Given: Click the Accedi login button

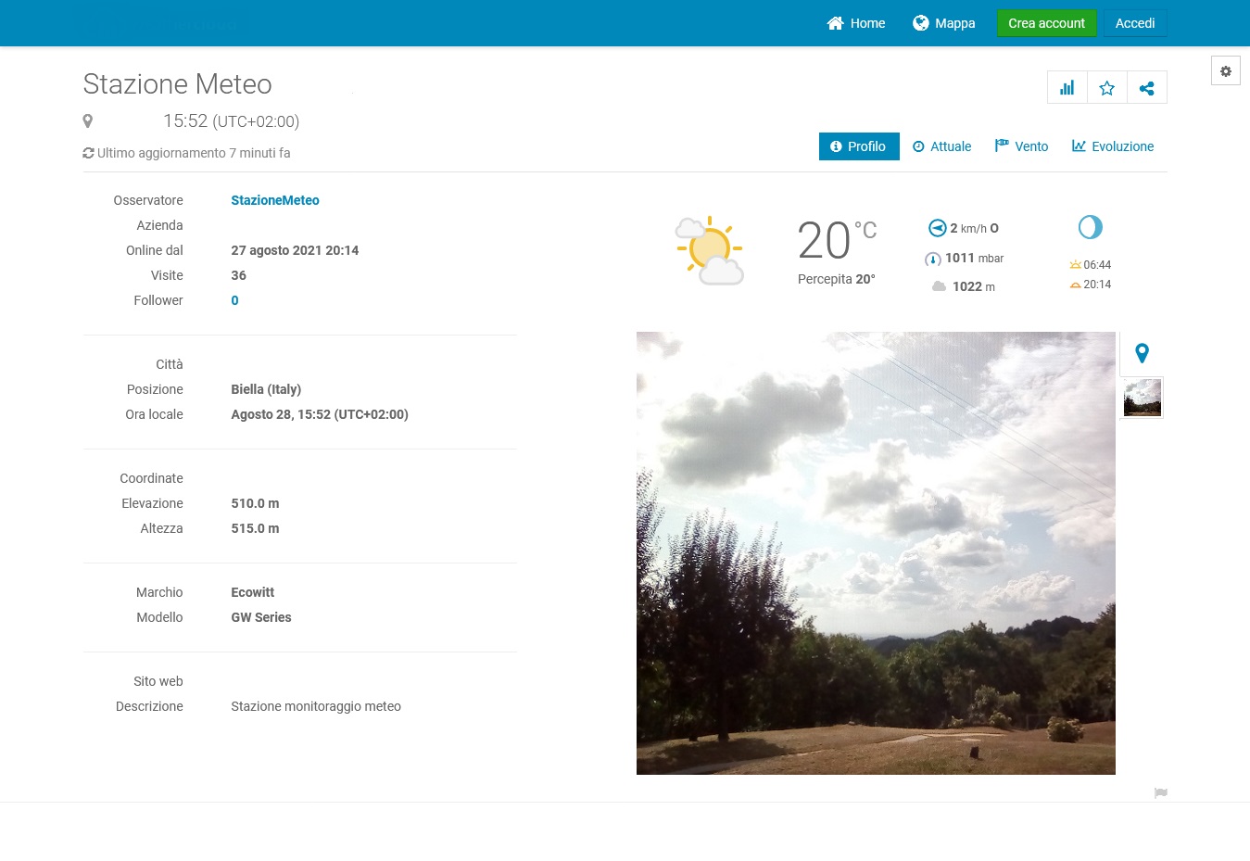Looking at the screenshot, I should coord(1135,23).
